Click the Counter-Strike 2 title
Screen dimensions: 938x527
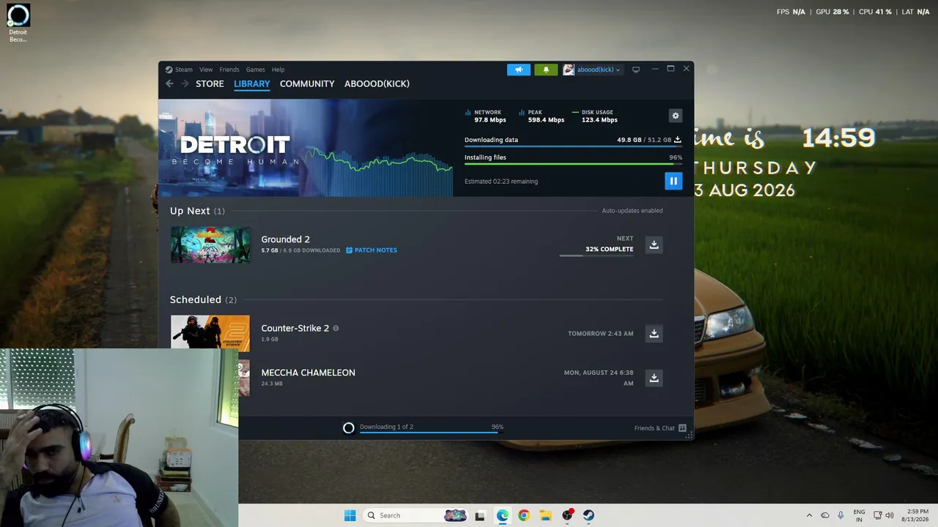(295, 328)
